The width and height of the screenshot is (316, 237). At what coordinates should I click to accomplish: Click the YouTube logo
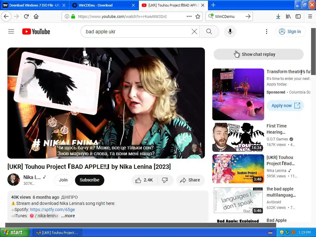(x=36, y=31)
